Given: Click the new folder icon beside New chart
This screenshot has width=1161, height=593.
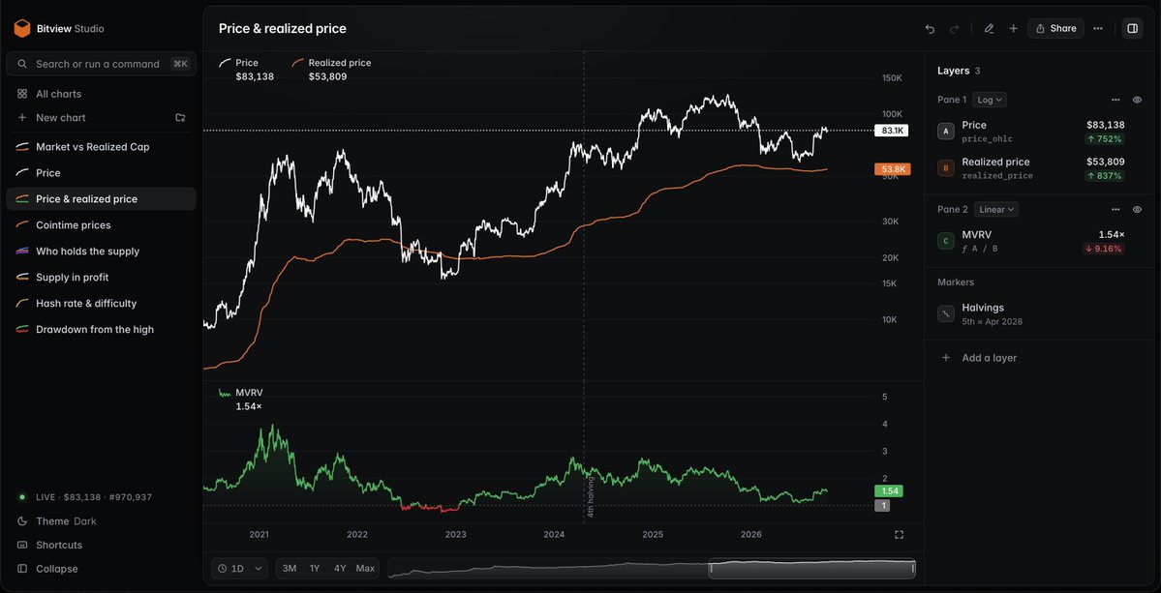Looking at the screenshot, I should point(180,118).
